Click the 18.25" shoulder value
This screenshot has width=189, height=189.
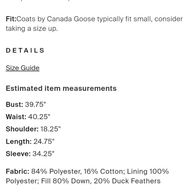tap(51, 129)
